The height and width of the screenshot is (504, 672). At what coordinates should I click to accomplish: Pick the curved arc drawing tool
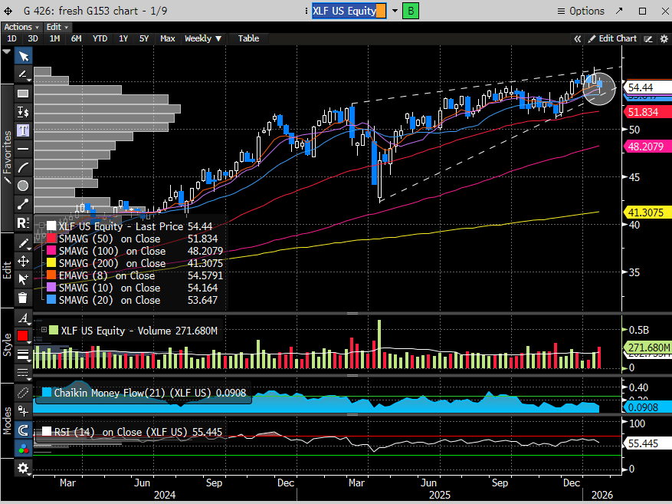click(23, 167)
